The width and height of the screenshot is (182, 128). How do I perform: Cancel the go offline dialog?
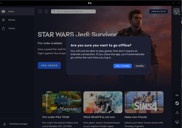pyautogui.click(x=140, y=66)
